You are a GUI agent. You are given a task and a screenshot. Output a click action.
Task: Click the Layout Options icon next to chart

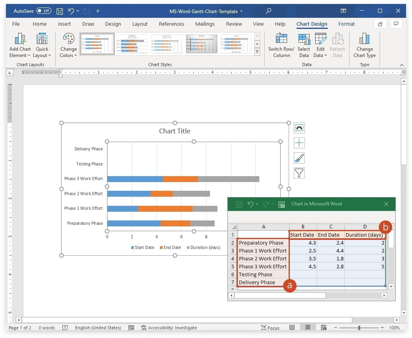299,127
